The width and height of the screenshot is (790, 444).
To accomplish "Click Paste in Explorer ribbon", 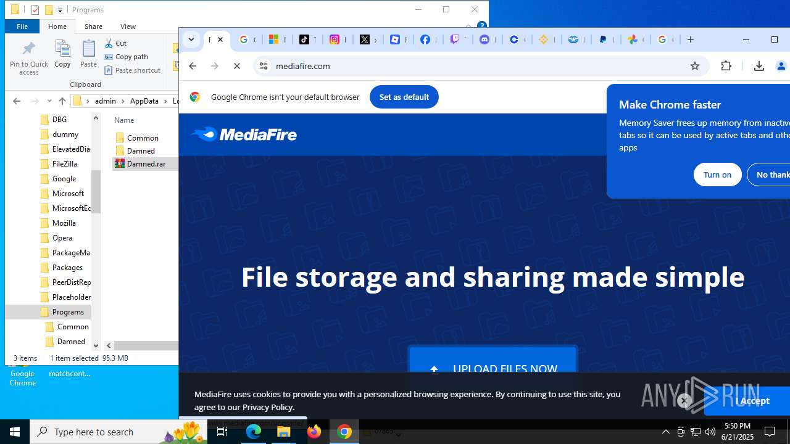I will 88,54.
